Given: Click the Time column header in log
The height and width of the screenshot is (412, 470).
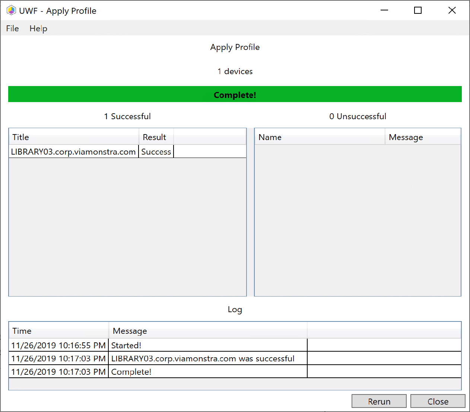Looking at the screenshot, I should pyautogui.click(x=58, y=331).
